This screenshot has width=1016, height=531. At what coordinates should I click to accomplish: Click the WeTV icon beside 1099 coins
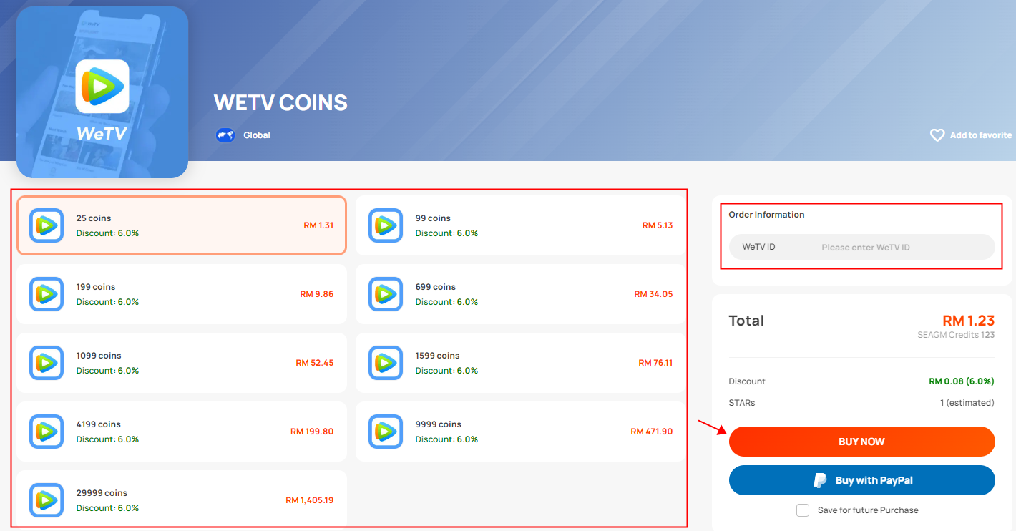click(x=47, y=363)
